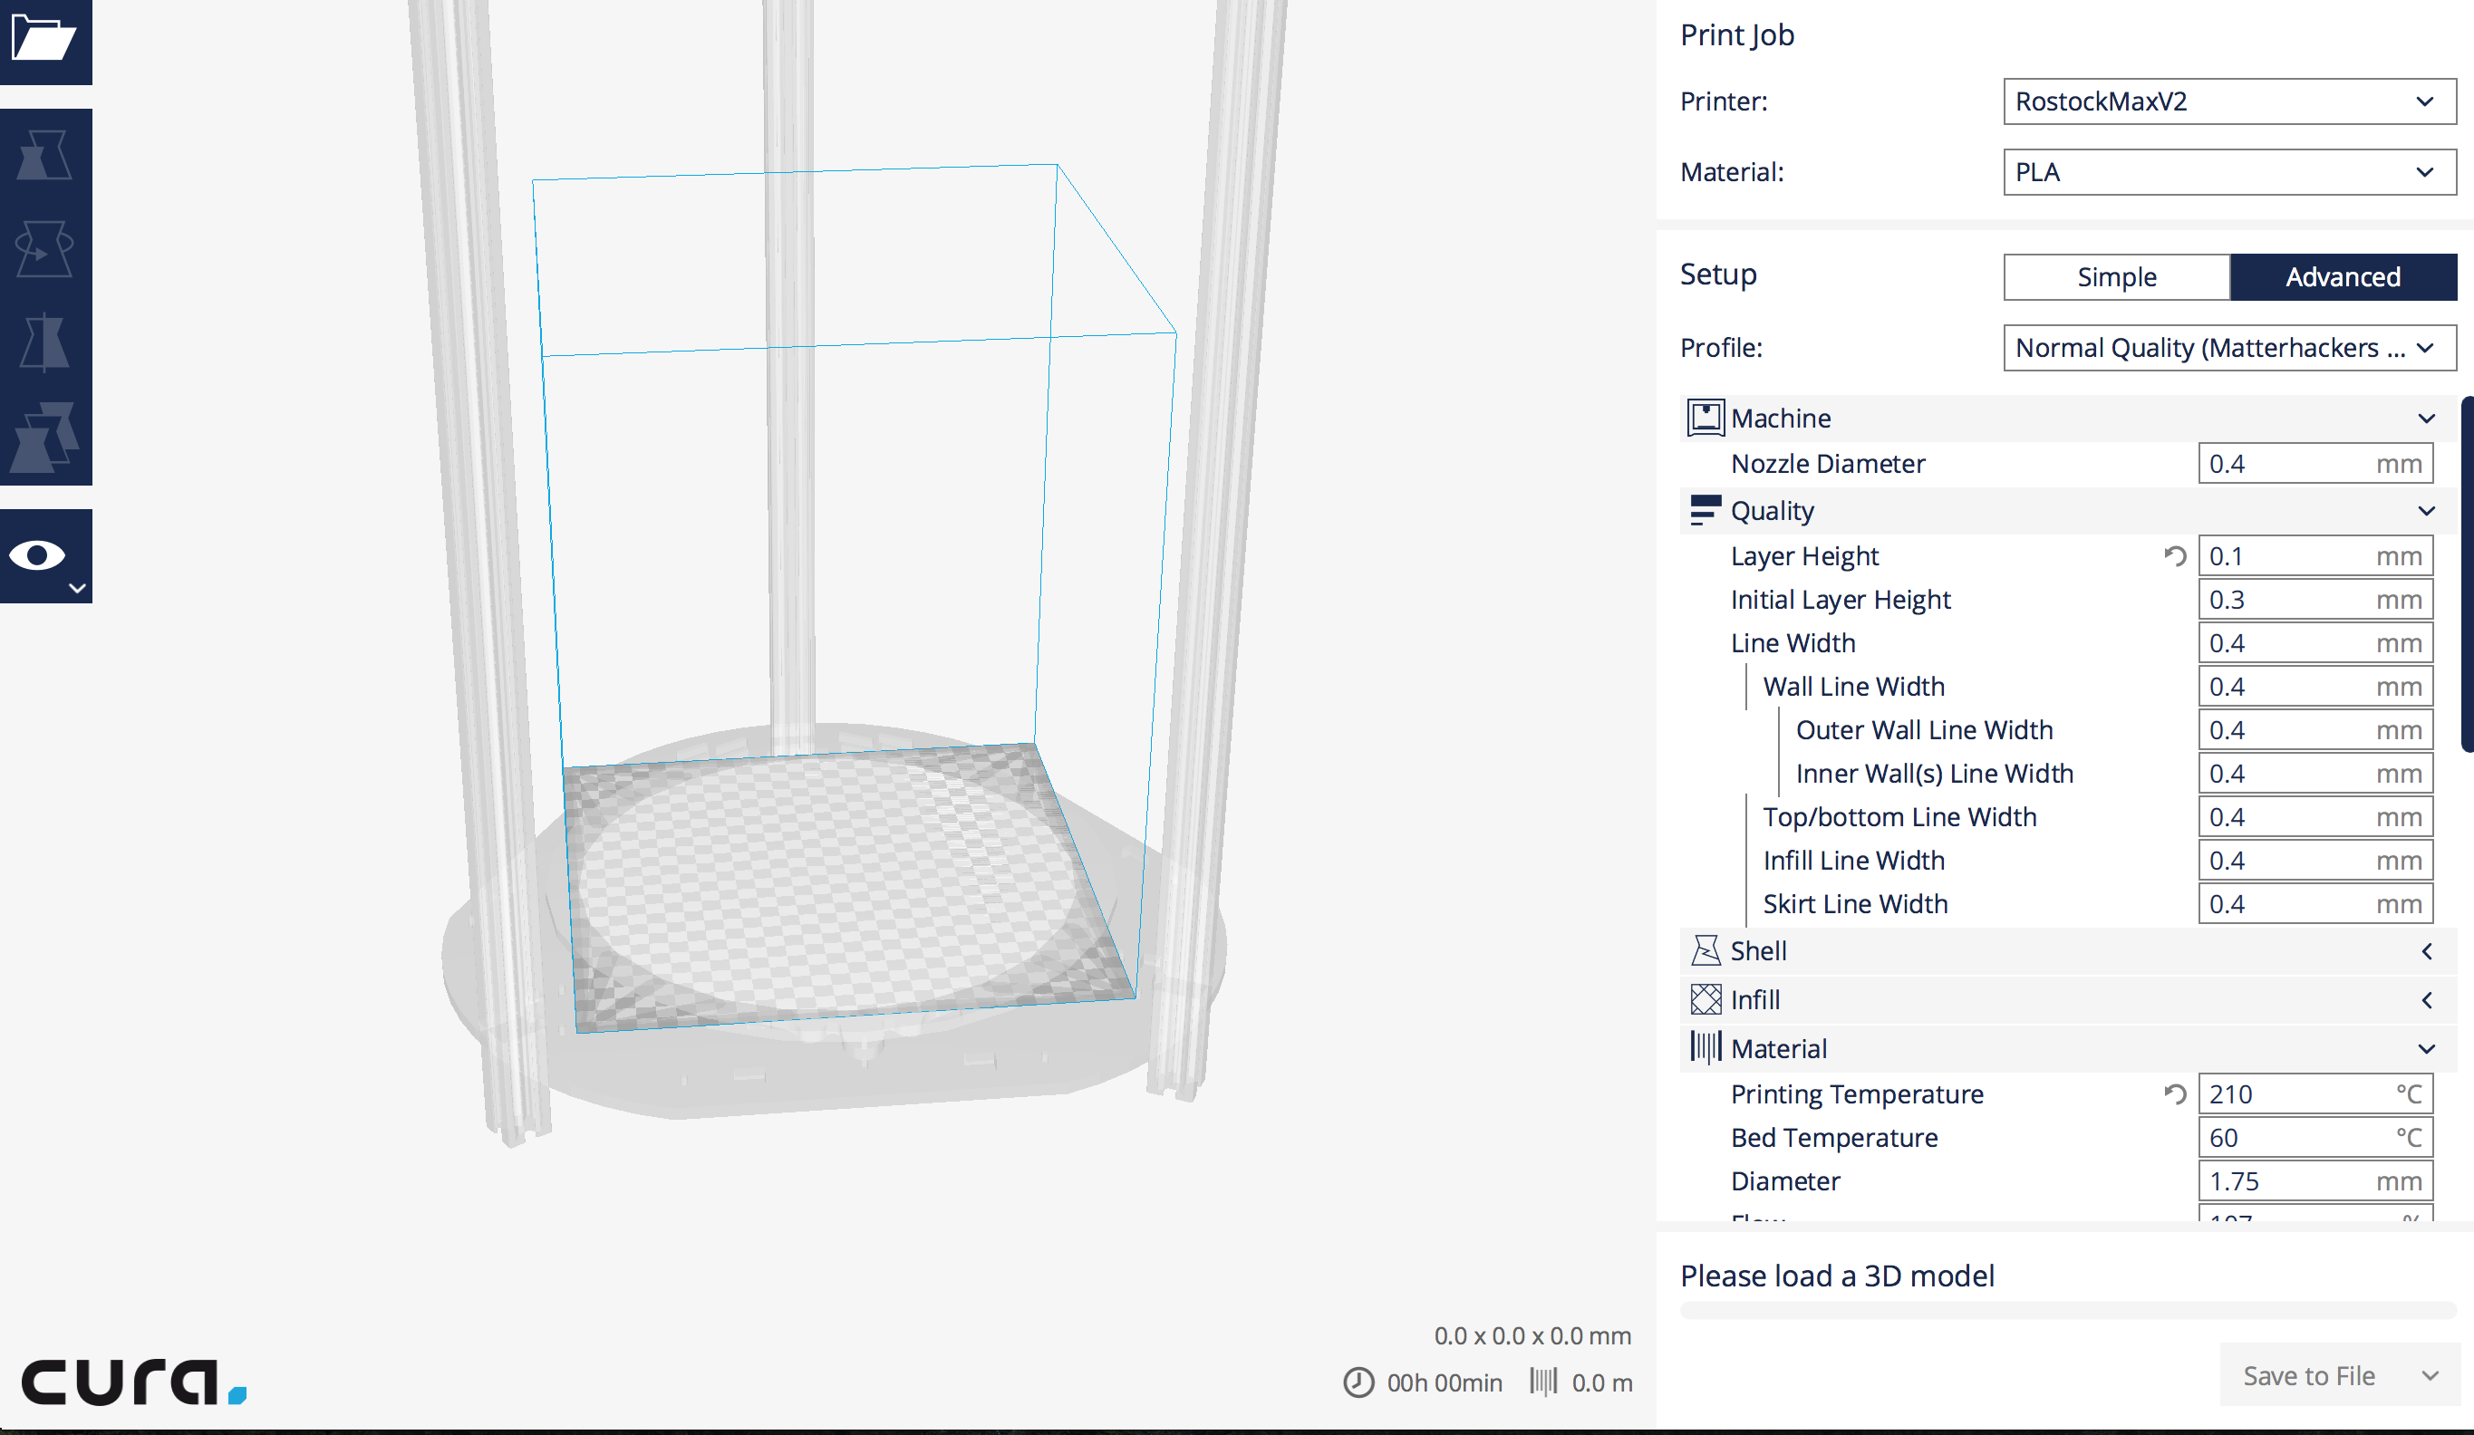Open the Material dropdown showing PLA
Image resolution: width=2474 pixels, height=1435 pixels.
(2228, 172)
